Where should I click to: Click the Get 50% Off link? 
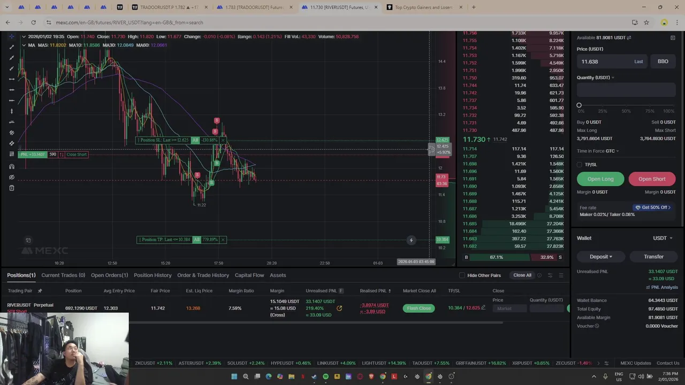click(x=653, y=207)
